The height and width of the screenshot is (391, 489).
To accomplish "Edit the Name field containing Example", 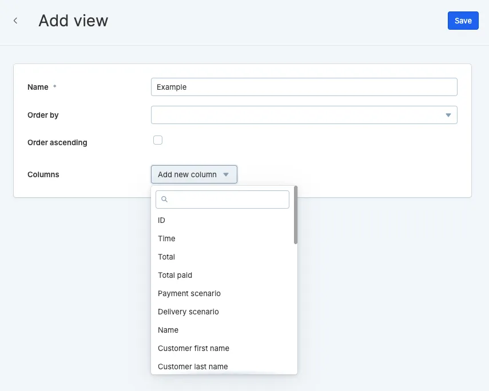I will (x=304, y=87).
